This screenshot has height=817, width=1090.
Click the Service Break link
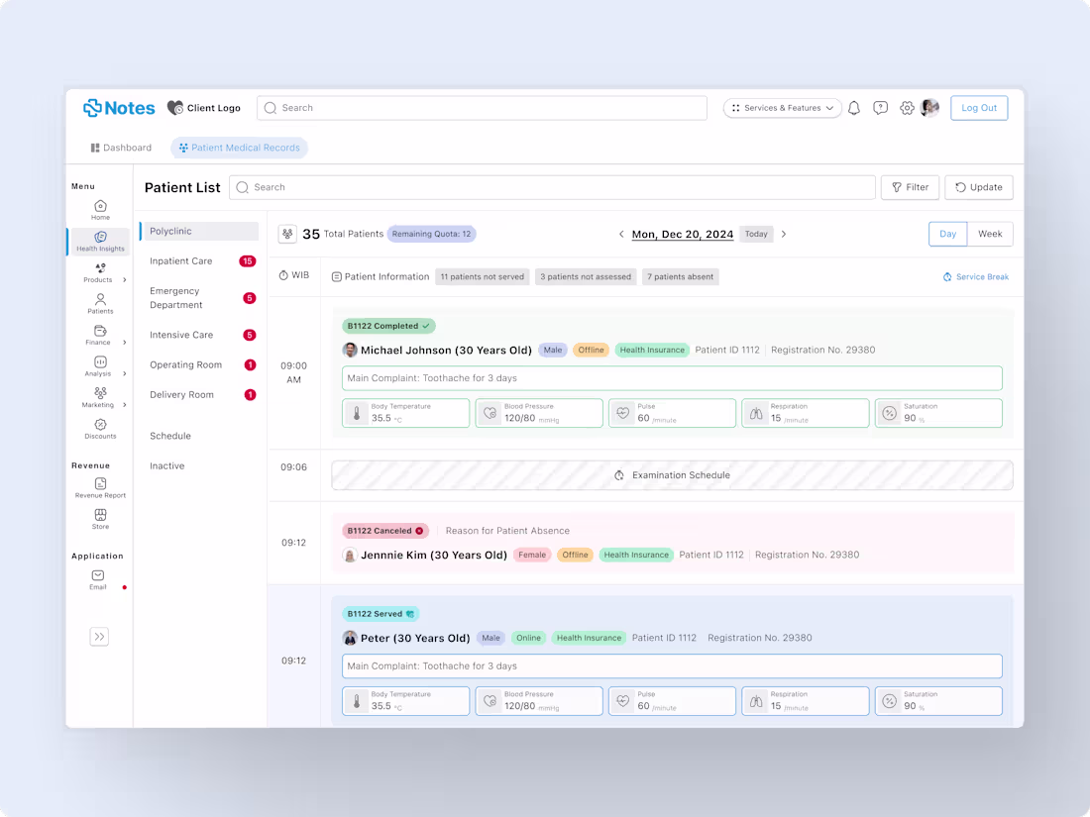pyautogui.click(x=976, y=276)
